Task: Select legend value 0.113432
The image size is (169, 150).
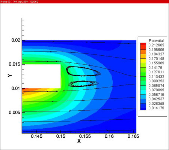Action: point(156,77)
